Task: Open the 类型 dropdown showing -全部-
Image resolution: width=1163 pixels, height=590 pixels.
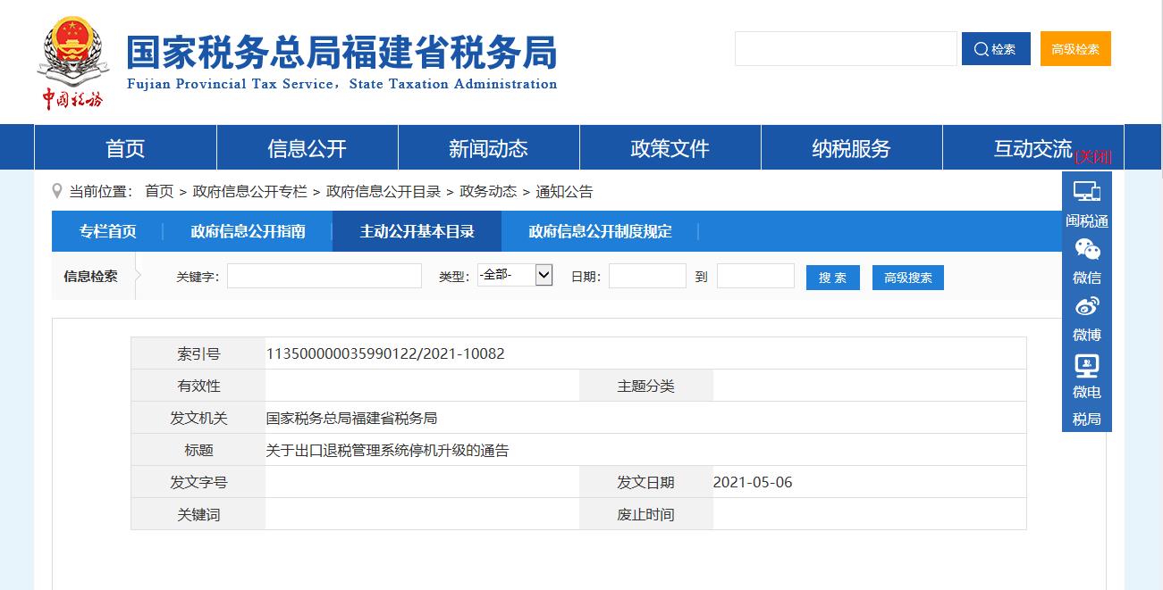Action: [x=516, y=275]
